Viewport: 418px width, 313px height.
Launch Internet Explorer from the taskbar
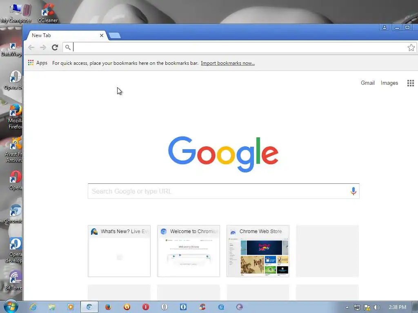33,307
